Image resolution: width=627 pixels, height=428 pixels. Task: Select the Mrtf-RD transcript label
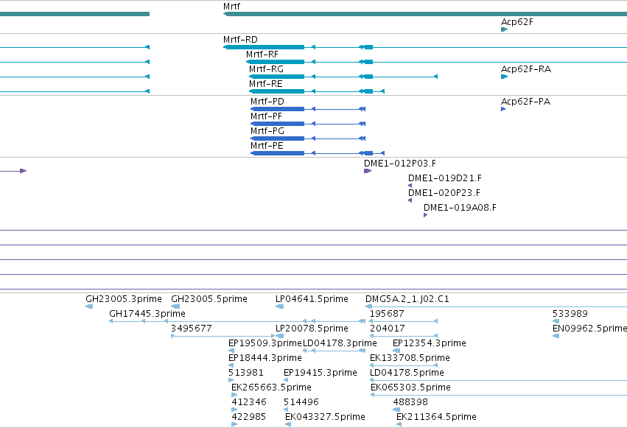pyautogui.click(x=240, y=40)
